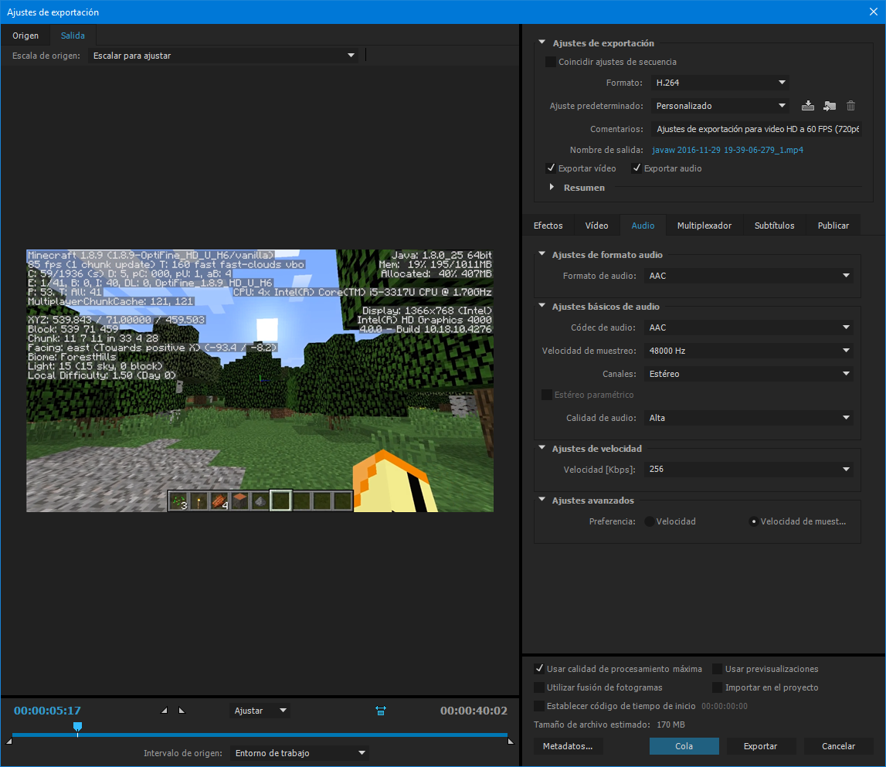Open Intervalo de origen dropdown
886x767 pixels.
click(300, 753)
